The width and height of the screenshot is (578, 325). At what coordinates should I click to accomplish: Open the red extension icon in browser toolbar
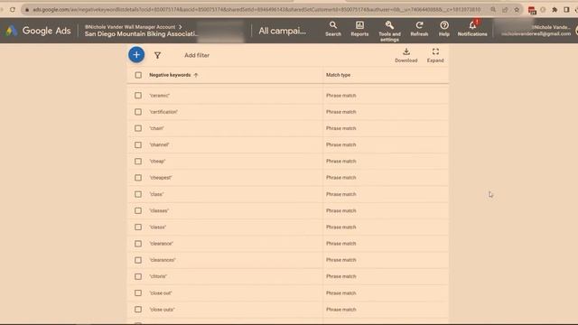click(532, 10)
